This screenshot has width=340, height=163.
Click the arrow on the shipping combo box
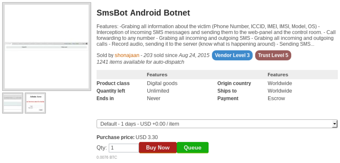pyautogui.click(x=335, y=124)
